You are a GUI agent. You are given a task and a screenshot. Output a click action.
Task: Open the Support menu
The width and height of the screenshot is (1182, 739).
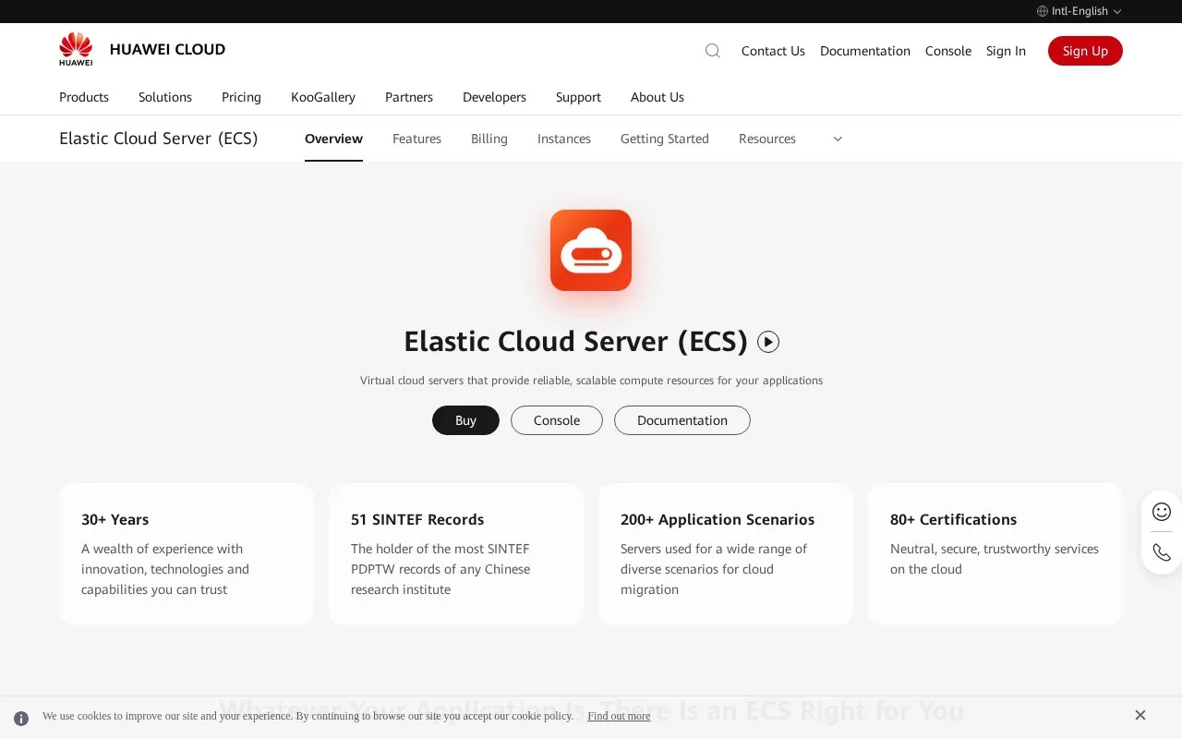pyautogui.click(x=578, y=97)
